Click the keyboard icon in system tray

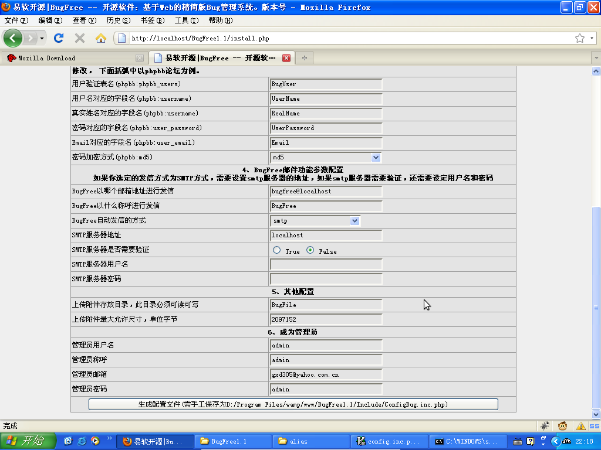[518, 442]
